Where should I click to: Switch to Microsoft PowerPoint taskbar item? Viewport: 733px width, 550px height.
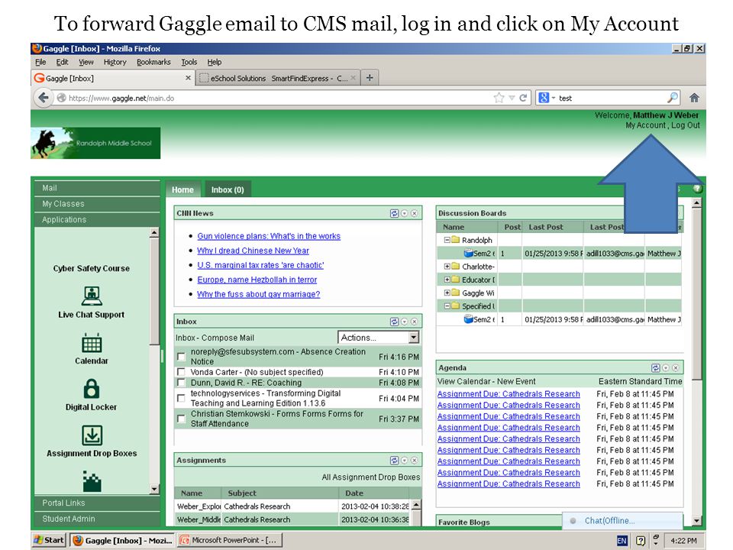231,540
